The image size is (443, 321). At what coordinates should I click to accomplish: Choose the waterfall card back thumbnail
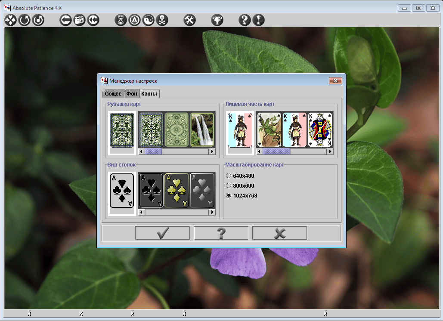[x=202, y=130]
